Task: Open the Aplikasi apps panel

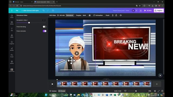Action: [x=12, y=62]
